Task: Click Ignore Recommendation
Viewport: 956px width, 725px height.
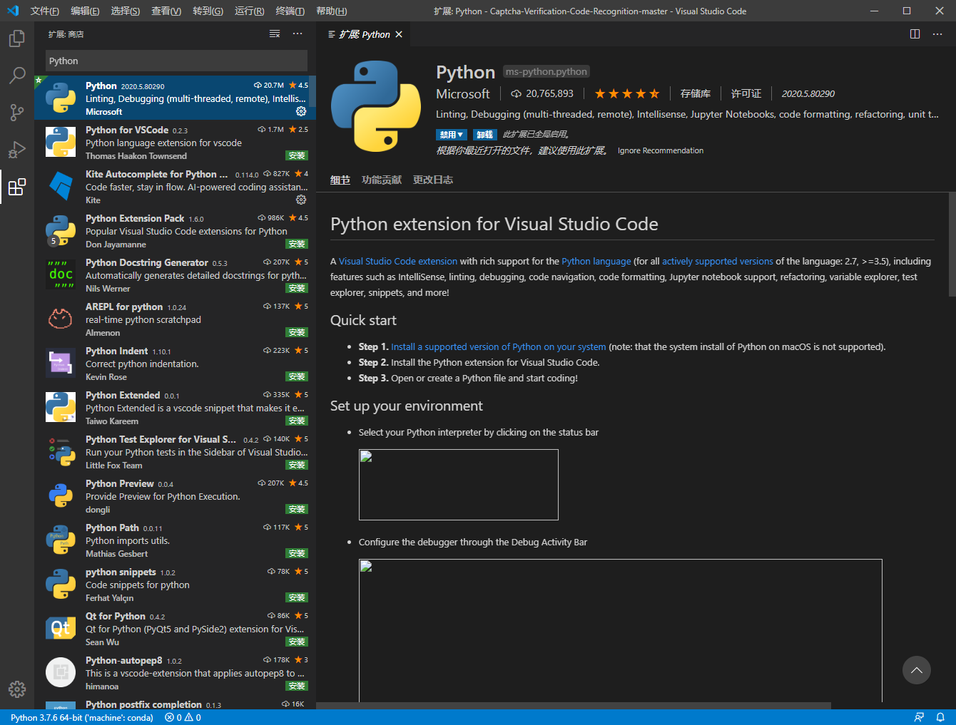Action: [x=660, y=150]
